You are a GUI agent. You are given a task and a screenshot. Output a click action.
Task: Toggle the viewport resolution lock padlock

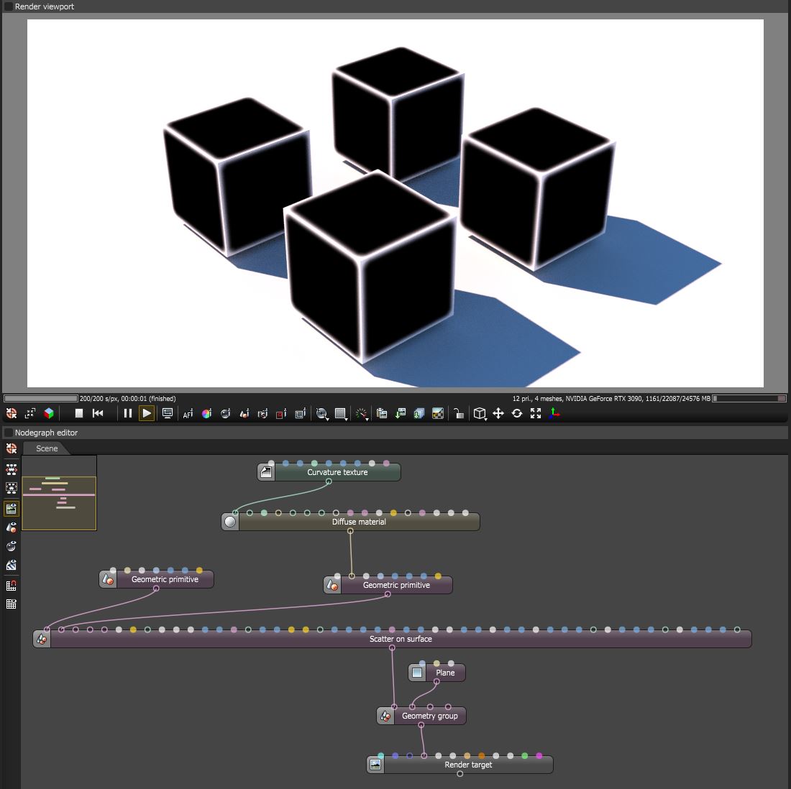459,413
